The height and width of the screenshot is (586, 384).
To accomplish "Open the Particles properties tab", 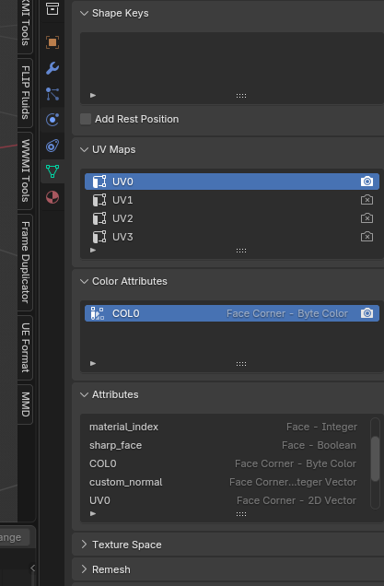I will pos(52,94).
